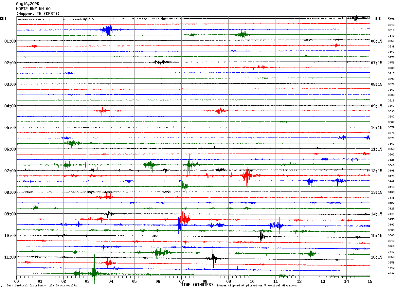Select the 10:00 CDT hour label

point(10,236)
